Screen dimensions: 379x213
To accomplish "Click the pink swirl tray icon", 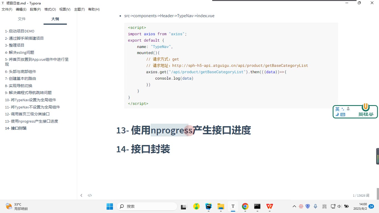I will (x=301, y=206).
